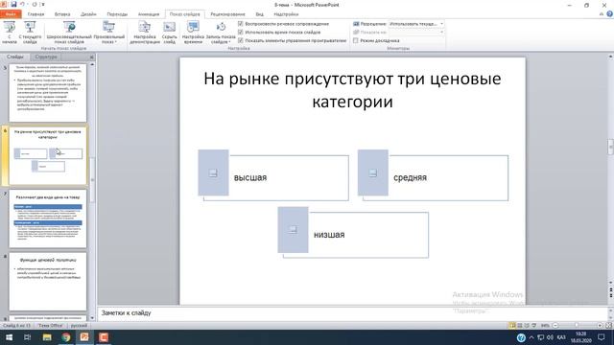This screenshot has width=614, height=345.
Task: Switch to Slide Sorter view in status bar
Action: click(x=520, y=326)
